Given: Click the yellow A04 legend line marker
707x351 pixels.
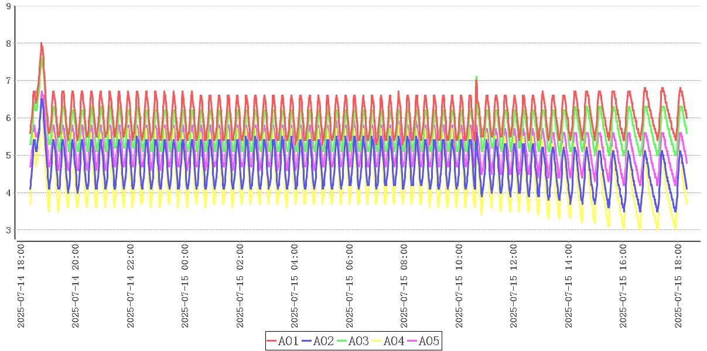Looking at the screenshot, I should (377, 341).
